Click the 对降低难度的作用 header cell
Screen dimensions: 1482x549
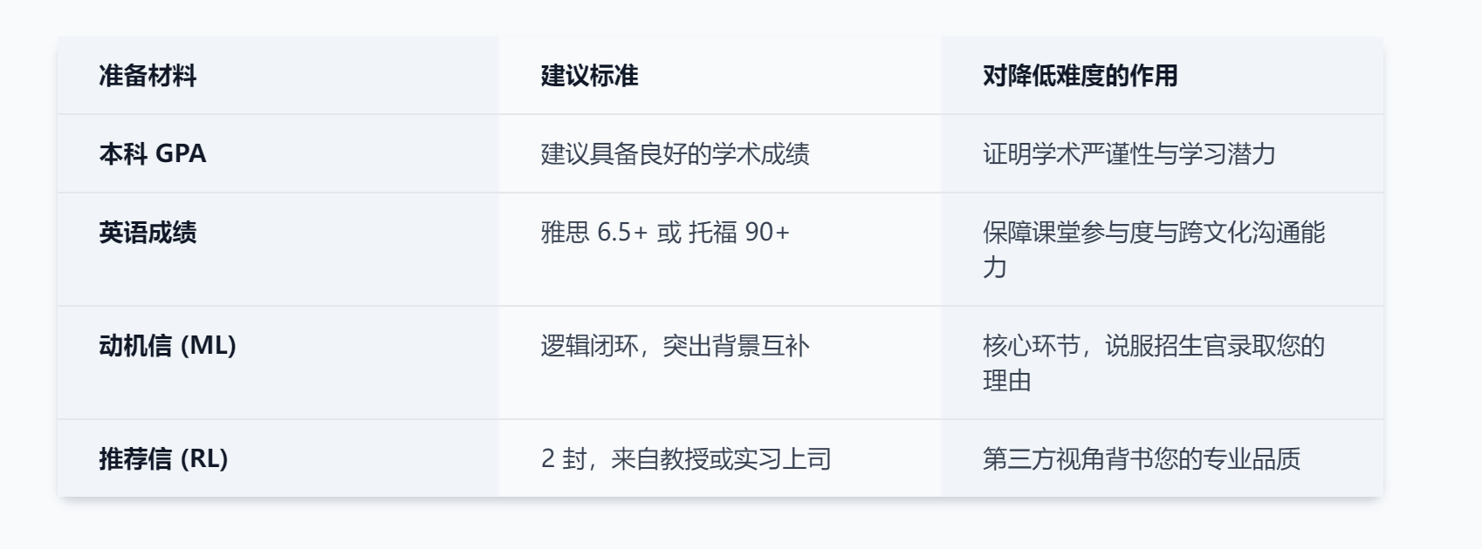[1080, 76]
